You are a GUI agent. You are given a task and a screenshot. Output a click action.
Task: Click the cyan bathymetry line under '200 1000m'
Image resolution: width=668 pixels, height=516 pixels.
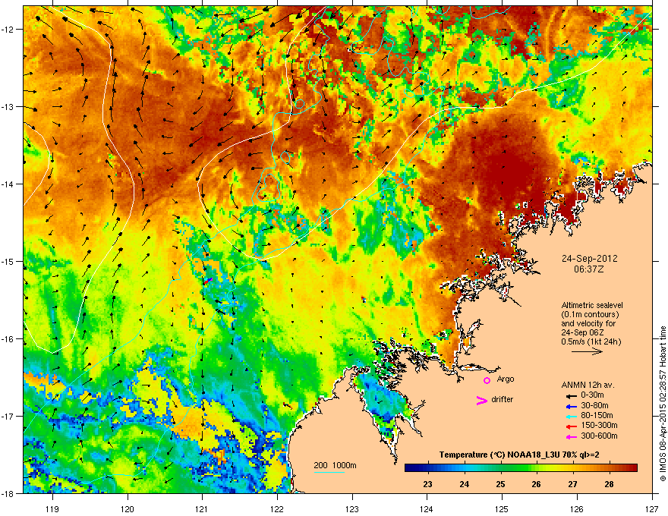click(329, 472)
